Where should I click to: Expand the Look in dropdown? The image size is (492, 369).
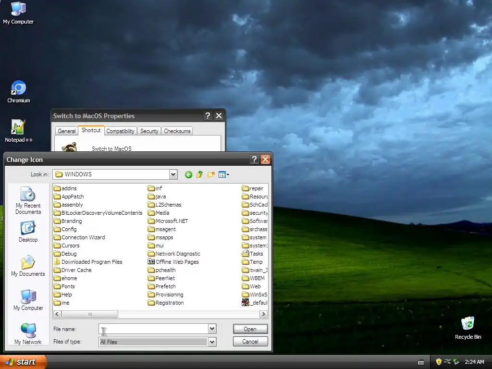(173, 174)
